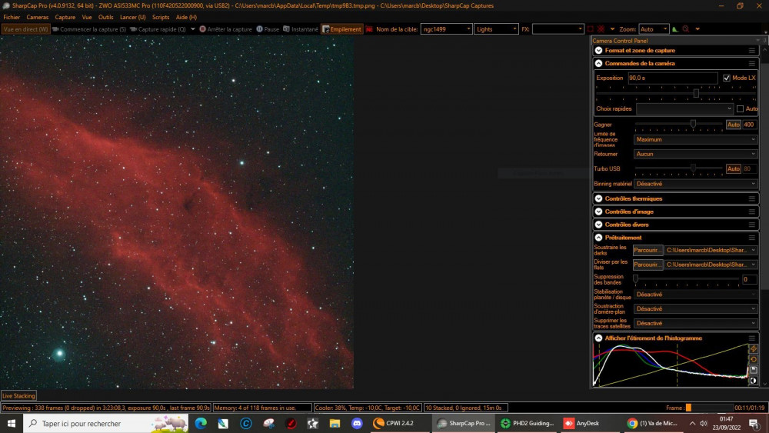Click the histogram save floppy disk icon

tap(754, 370)
